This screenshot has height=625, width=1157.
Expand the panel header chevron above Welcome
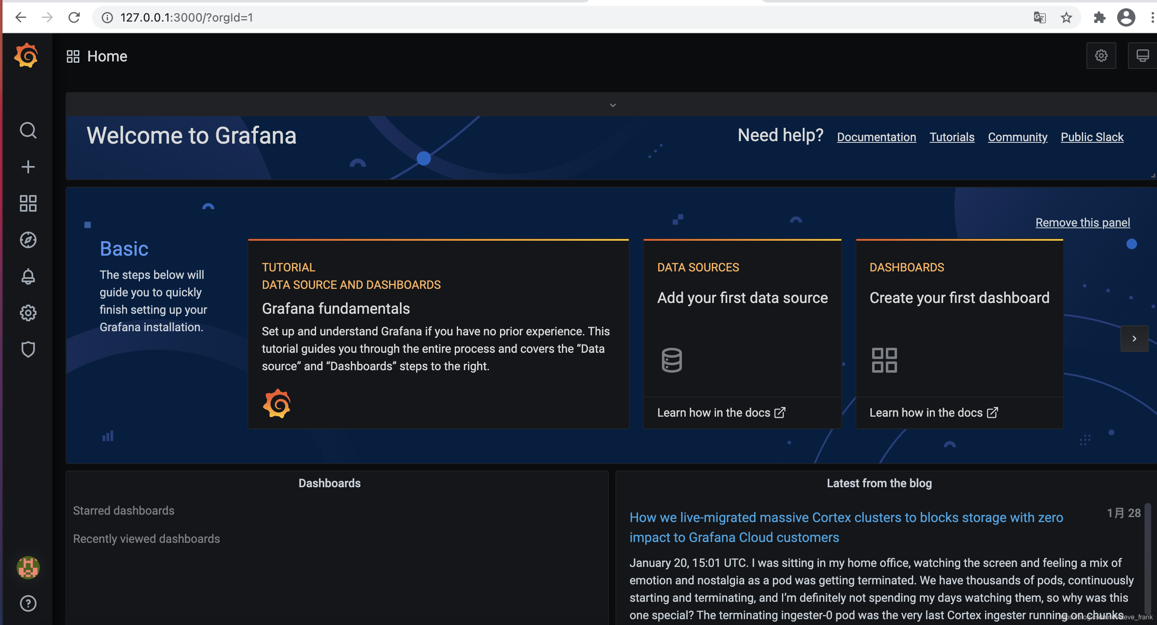click(613, 105)
